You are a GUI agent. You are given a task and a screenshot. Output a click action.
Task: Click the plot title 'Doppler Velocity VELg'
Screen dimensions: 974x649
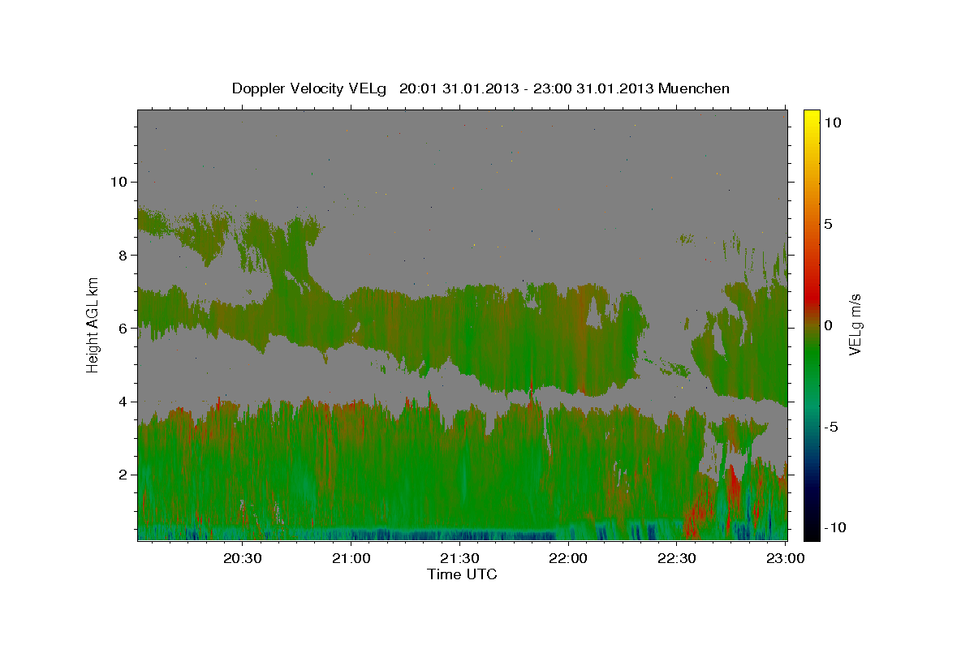click(310, 88)
